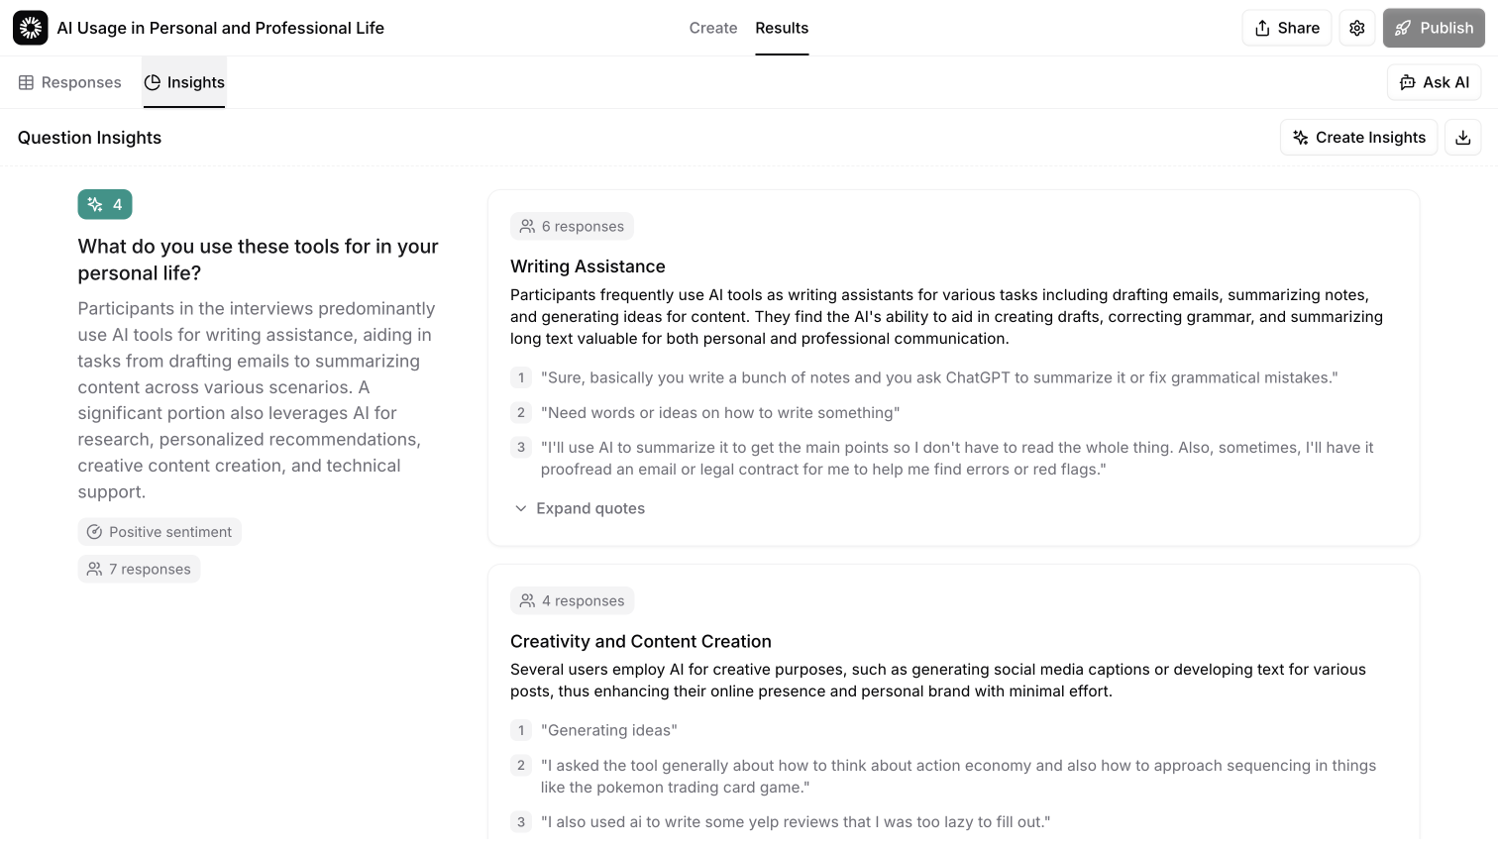
Task: Click the Writing Assistance heading
Action: click(588, 266)
